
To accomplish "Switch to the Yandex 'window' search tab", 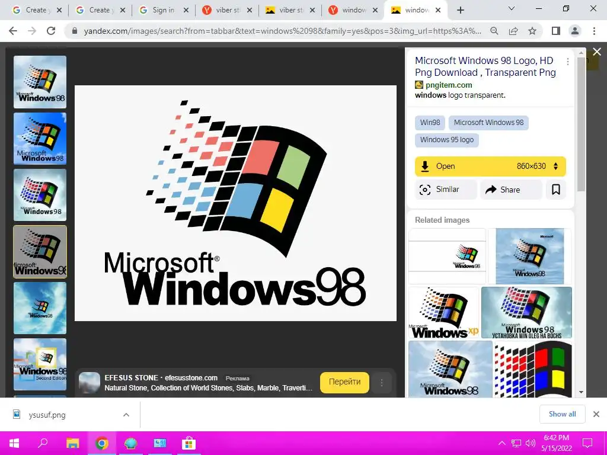I will pos(354,10).
